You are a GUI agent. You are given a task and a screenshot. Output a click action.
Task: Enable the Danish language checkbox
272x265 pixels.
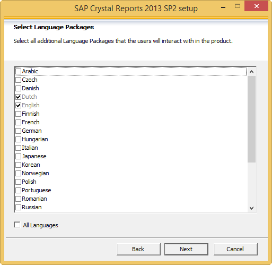click(18, 88)
